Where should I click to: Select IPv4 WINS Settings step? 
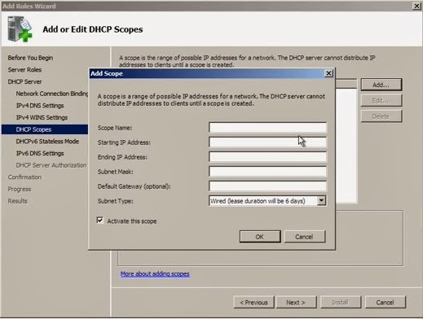[42, 117]
